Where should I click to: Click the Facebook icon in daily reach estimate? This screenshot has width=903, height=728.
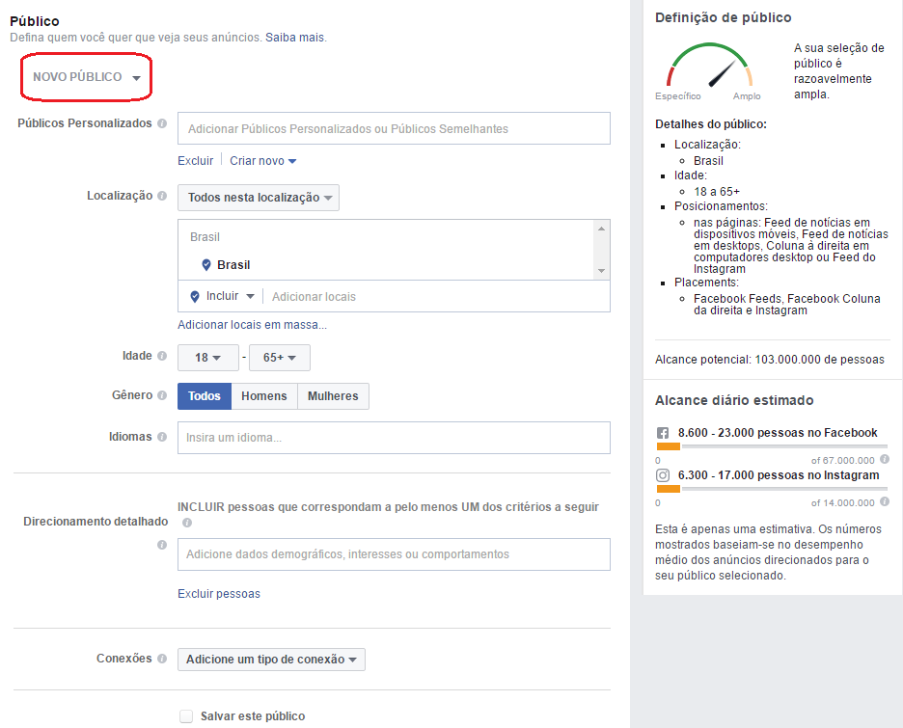pyautogui.click(x=662, y=432)
